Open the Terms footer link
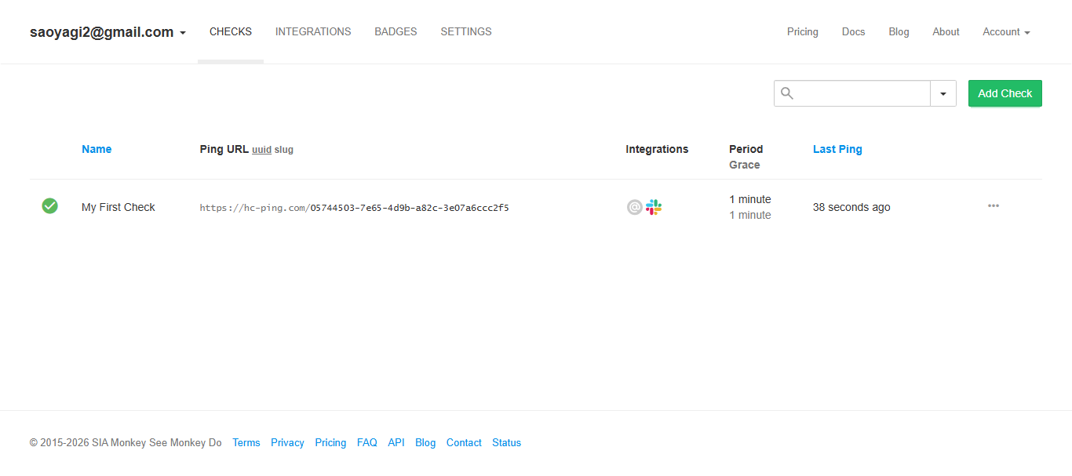The height and width of the screenshot is (476, 1072). (x=246, y=443)
